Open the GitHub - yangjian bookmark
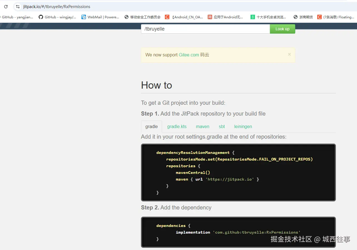 pos(16,17)
